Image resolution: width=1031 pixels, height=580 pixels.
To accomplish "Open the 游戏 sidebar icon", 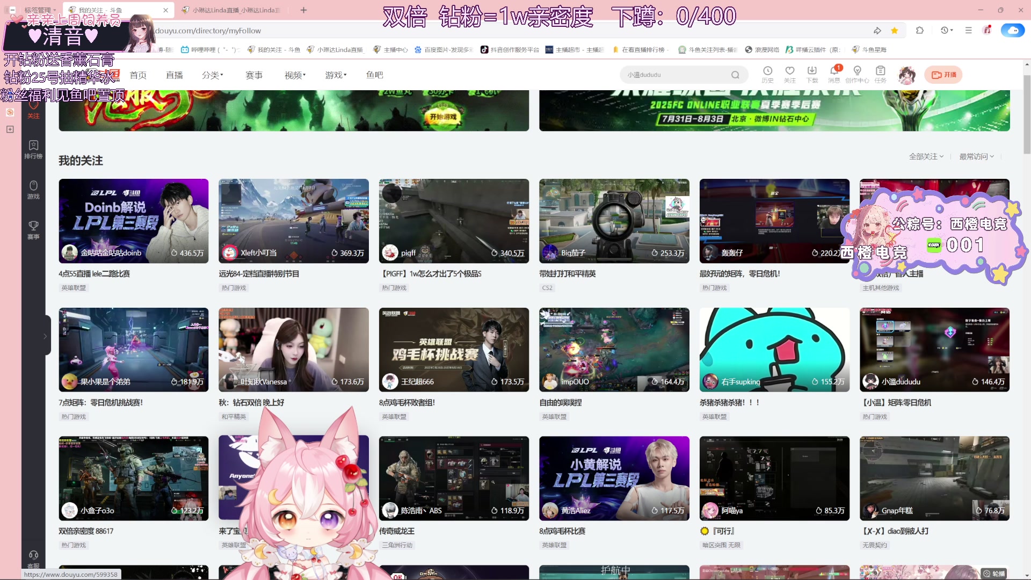I will [33, 190].
